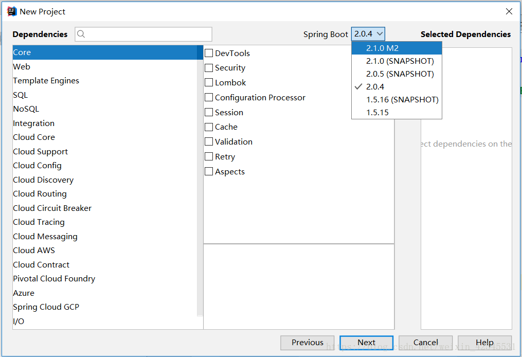Select the Core category
Screen dimensions: 522x357
coord(105,52)
